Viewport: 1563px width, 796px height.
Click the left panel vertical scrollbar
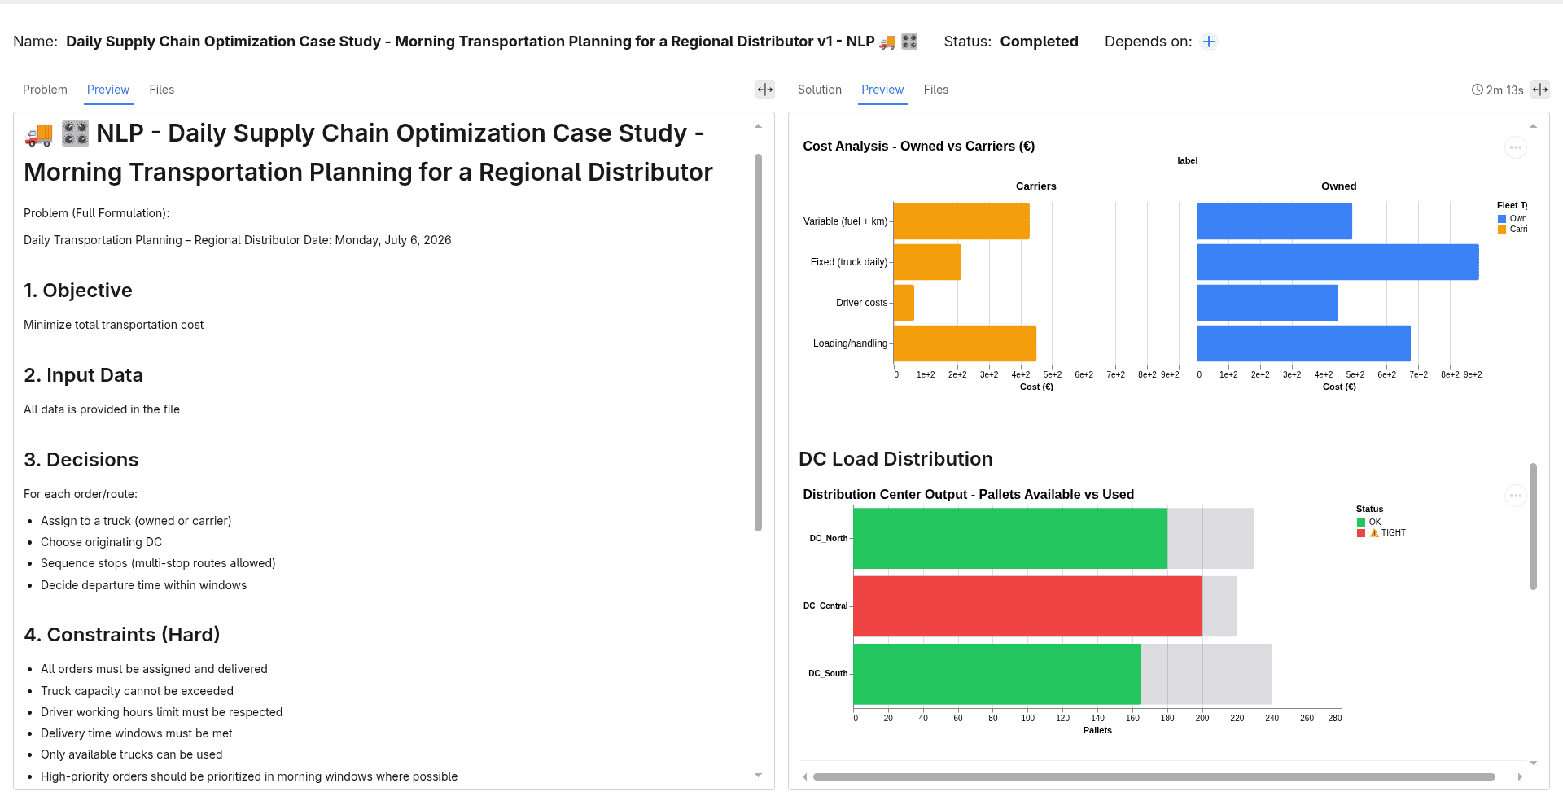[x=758, y=342]
